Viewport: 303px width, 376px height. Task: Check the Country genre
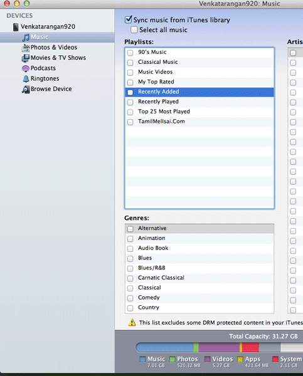(x=130, y=308)
